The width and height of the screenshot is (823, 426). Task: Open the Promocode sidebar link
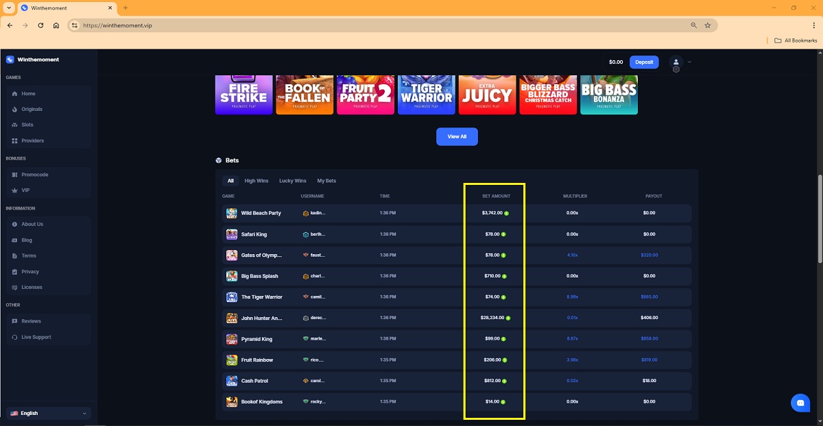pos(34,175)
